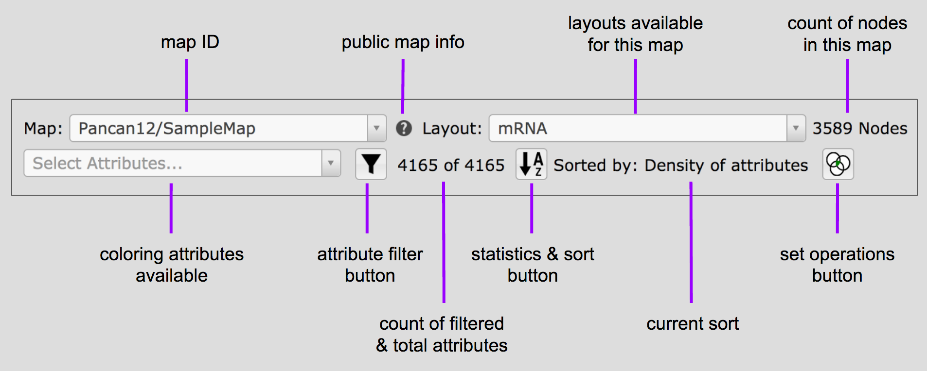The width and height of the screenshot is (927, 371).
Task: Click the Pancan12/SampleMap map field
Action: coord(219,128)
